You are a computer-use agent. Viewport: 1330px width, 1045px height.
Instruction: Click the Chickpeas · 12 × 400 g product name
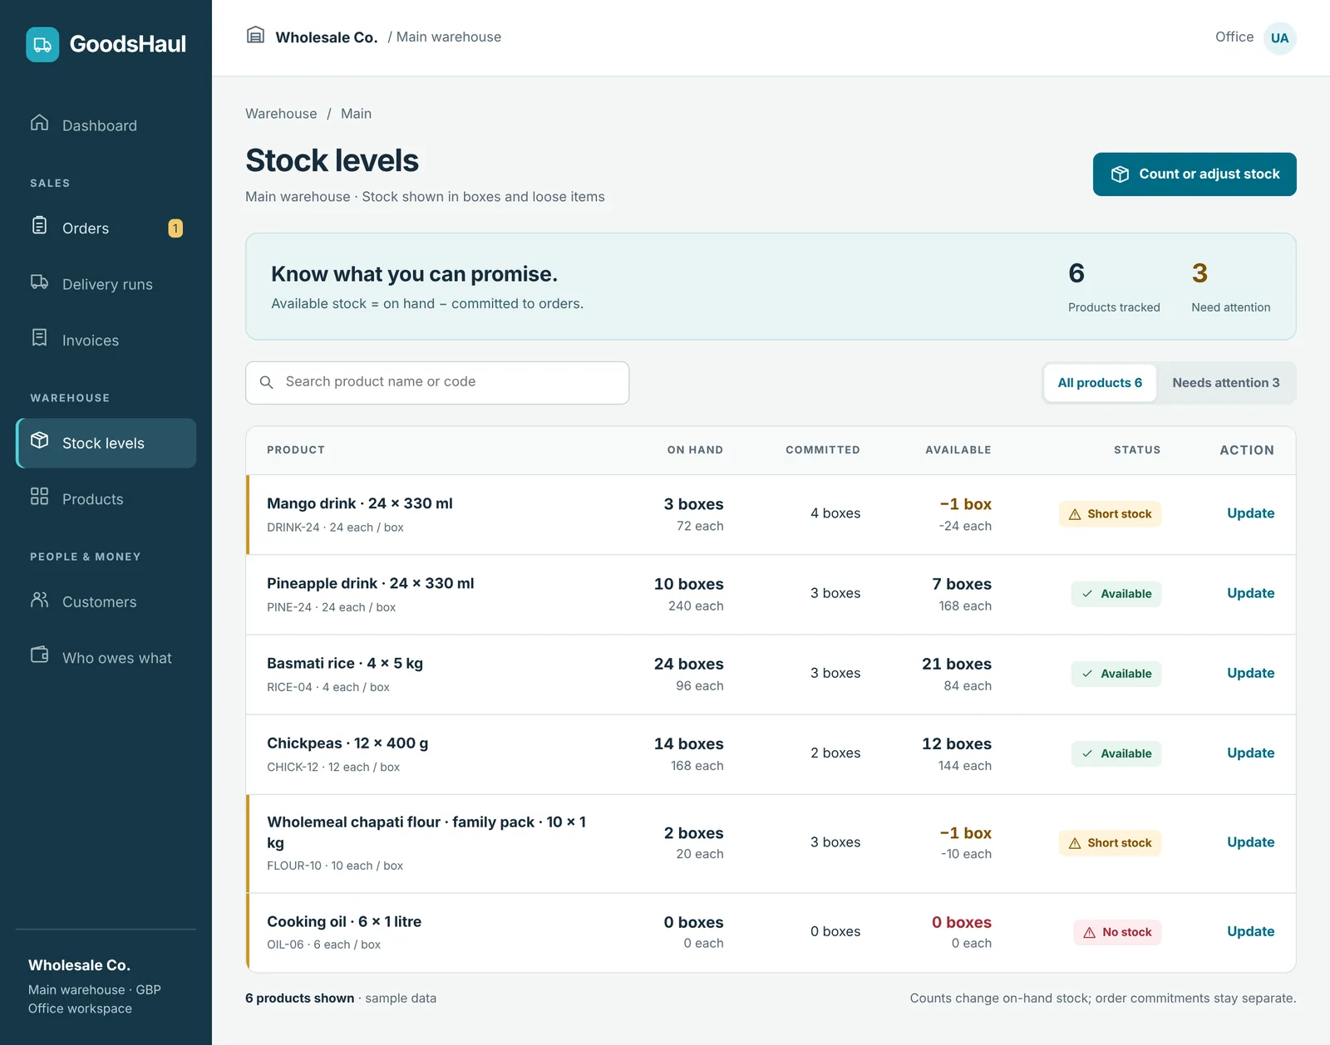(x=347, y=743)
